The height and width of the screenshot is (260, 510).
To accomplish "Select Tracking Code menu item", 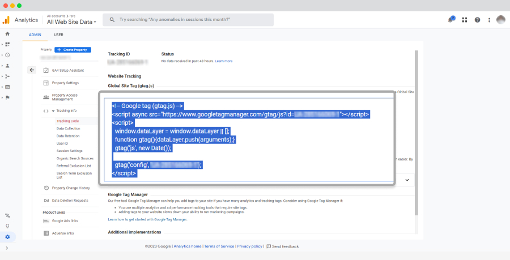I will click(x=67, y=121).
